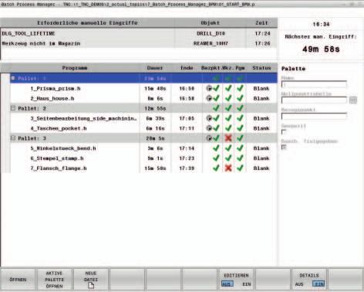364x292 pixels.
Task: Click the red X tool status for 7_Flansch_flange.h
Action: 228,168
